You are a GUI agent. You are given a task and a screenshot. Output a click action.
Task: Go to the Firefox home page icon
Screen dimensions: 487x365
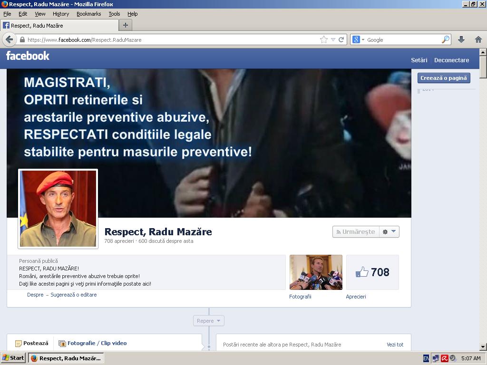pyautogui.click(x=478, y=39)
